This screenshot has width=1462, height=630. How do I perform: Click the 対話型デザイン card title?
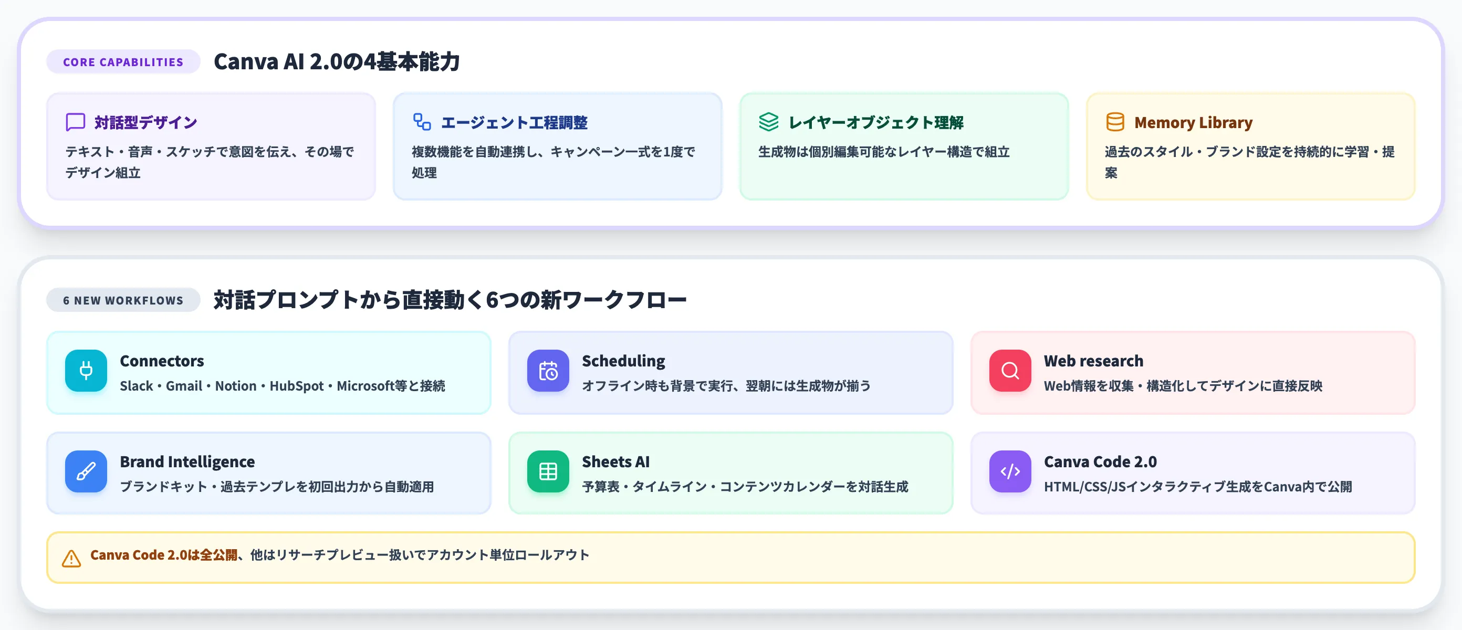click(146, 123)
